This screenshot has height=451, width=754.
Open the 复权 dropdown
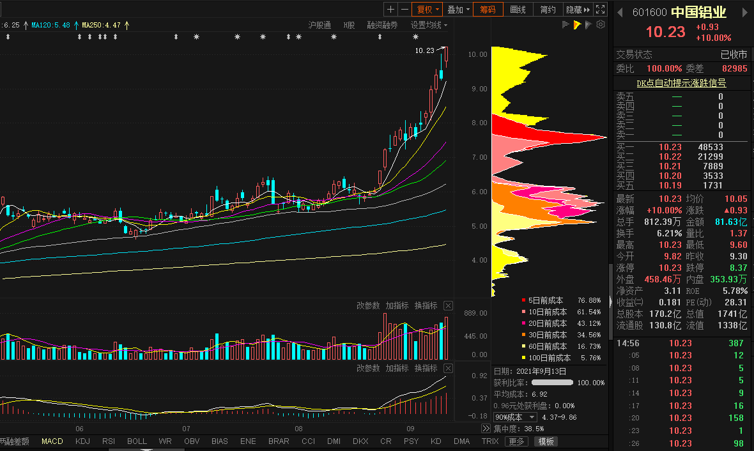click(427, 9)
